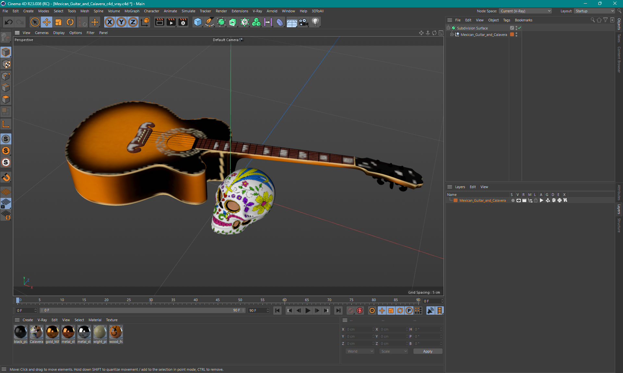Toggle Y axis lock

click(121, 22)
